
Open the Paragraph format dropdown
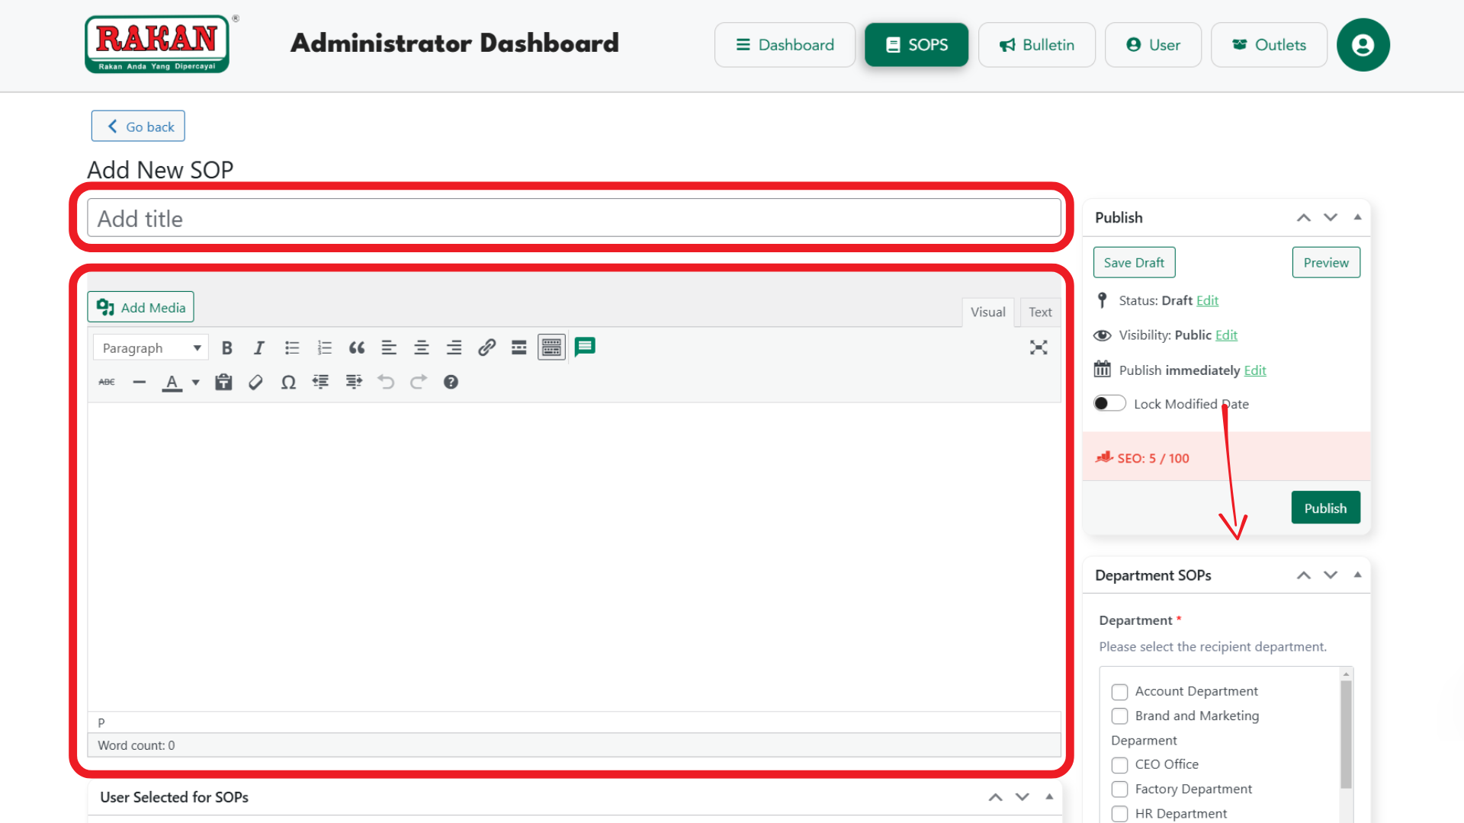(150, 348)
